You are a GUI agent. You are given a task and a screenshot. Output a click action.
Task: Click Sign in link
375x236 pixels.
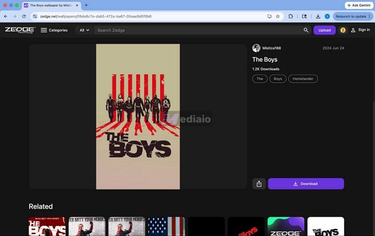click(360, 30)
